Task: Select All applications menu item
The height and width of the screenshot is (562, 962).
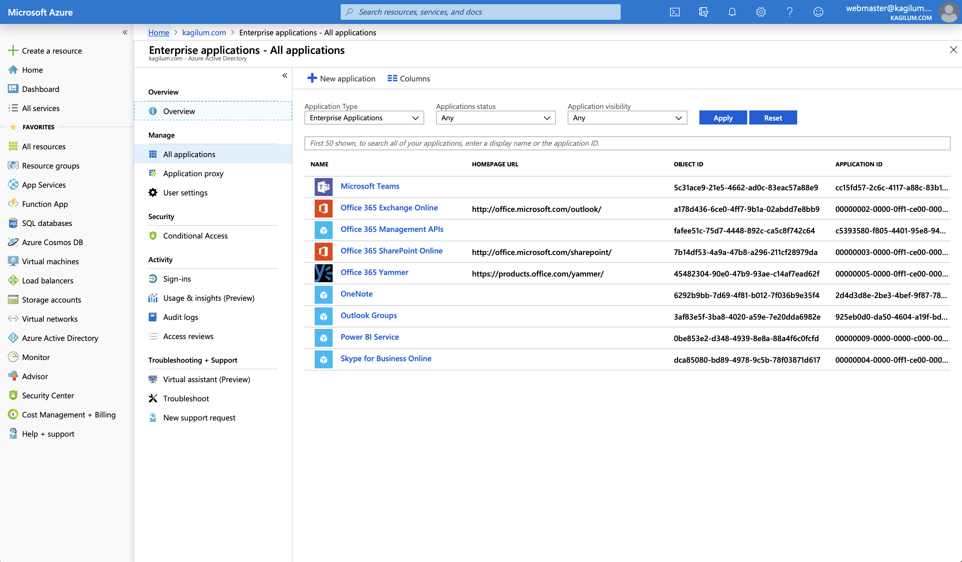Action: pyautogui.click(x=213, y=154)
